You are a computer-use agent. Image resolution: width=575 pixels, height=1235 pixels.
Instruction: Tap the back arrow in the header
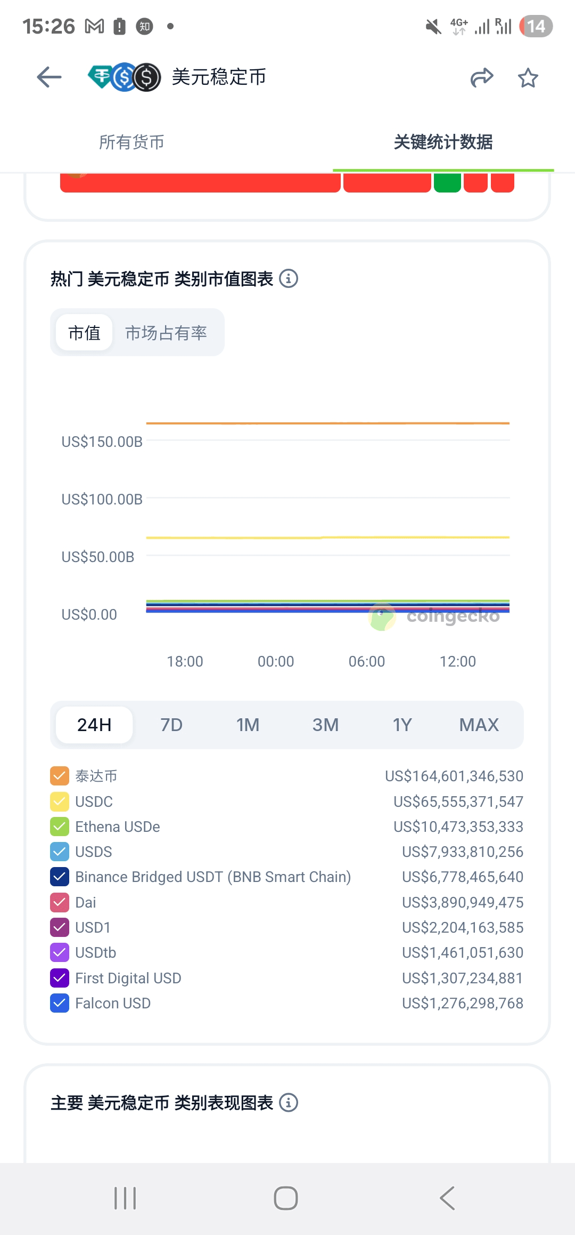49,77
